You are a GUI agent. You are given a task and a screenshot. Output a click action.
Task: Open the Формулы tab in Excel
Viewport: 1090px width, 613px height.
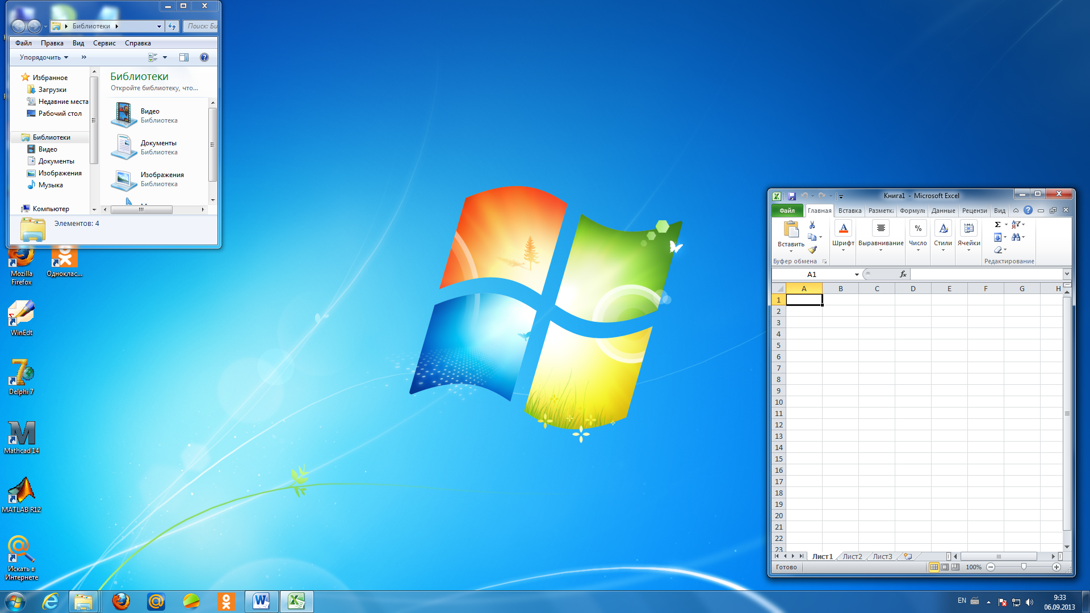pos(912,211)
